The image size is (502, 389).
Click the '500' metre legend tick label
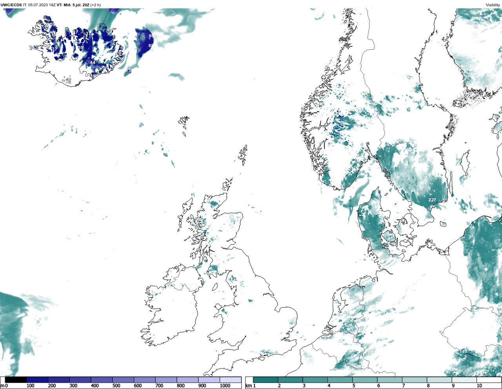[116, 386]
